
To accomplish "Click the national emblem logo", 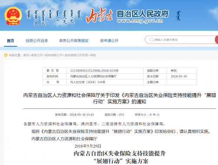I will [13, 16].
